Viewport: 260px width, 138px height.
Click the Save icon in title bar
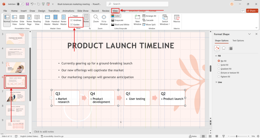[x=27, y=4]
